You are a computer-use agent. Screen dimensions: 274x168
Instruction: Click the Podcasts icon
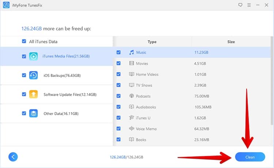point(132,96)
